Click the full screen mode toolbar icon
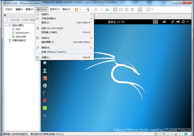This screenshot has width=194, height=136. 126,9
